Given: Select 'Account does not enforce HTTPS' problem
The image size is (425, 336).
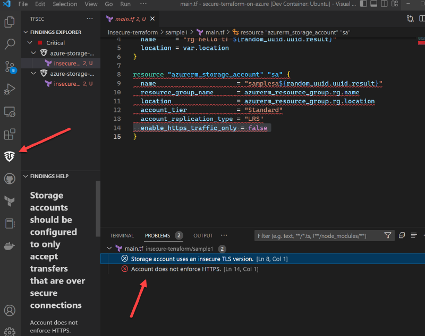Looking at the screenshot, I should (x=176, y=269).
